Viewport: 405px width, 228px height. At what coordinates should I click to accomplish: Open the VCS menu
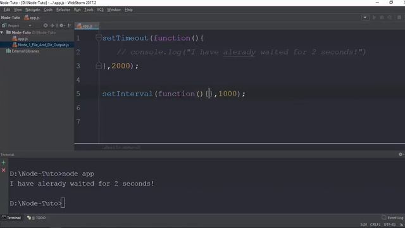coord(100,10)
